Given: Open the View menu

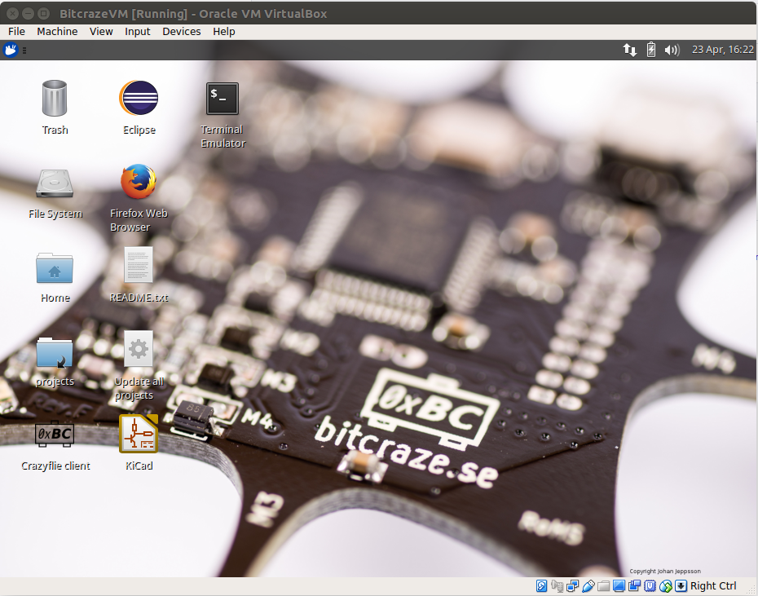Looking at the screenshot, I should 101,32.
